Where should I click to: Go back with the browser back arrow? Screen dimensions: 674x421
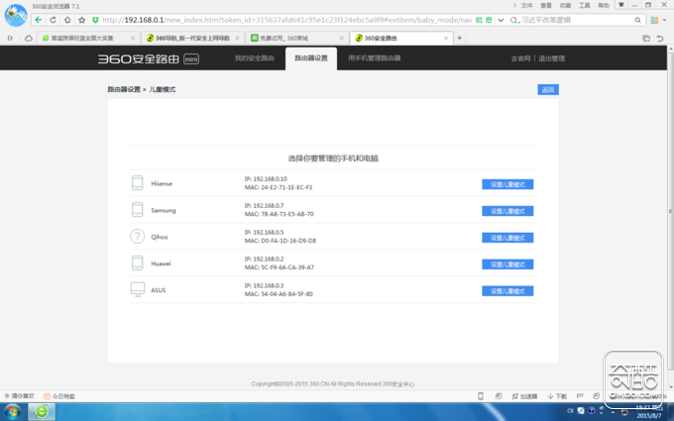(39, 20)
